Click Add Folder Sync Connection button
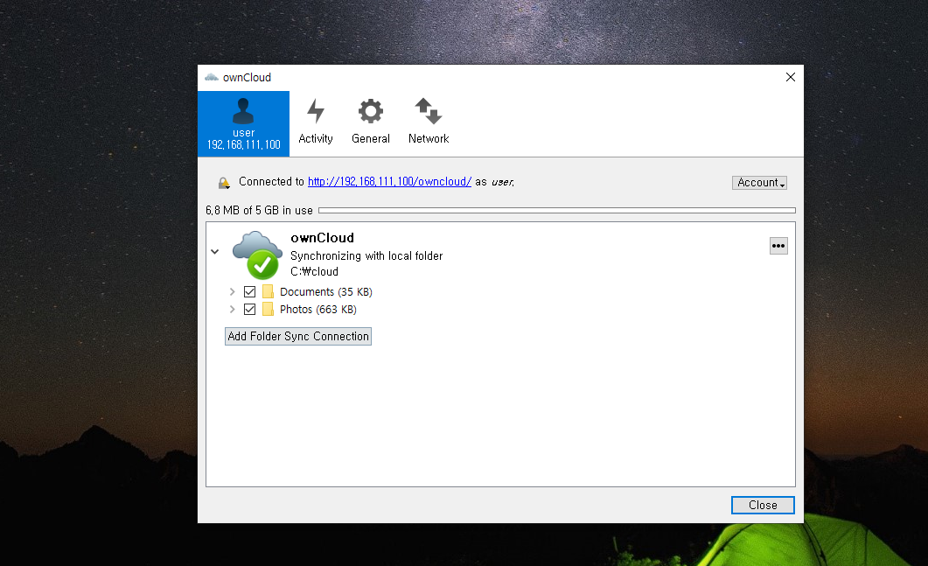This screenshot has height=566, width=928. point(298,336)
